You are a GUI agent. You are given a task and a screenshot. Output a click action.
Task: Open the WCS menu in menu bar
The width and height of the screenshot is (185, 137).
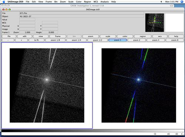point(95,2)
